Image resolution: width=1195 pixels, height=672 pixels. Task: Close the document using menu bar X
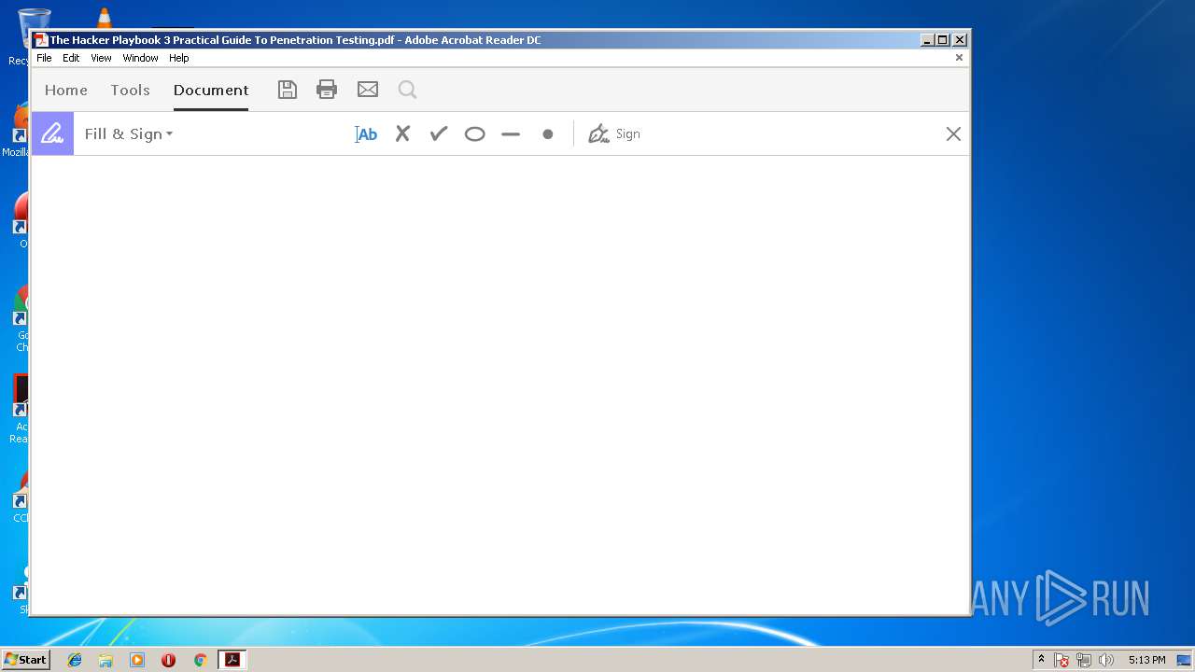pos(959,58)
